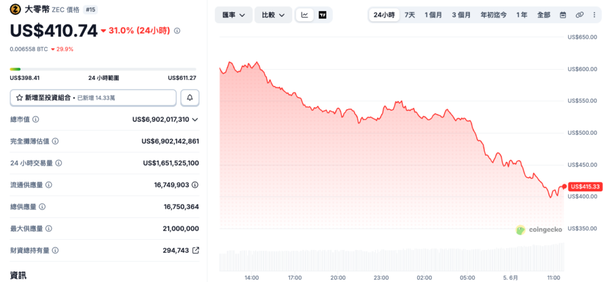Click the US$6,902,142,861 value
This screenshot has height=282, width=612.
(x=170, y=141)
